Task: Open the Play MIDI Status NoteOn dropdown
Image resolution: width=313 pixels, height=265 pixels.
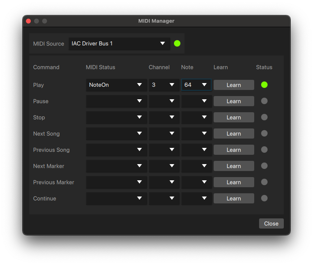Action: point(116,85)
